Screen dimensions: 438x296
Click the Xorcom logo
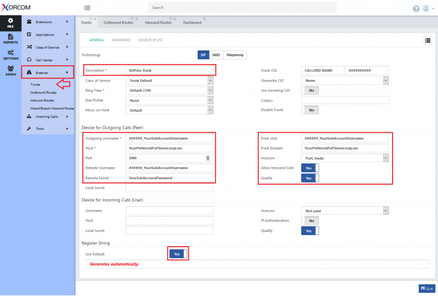[x=16, y=7]
